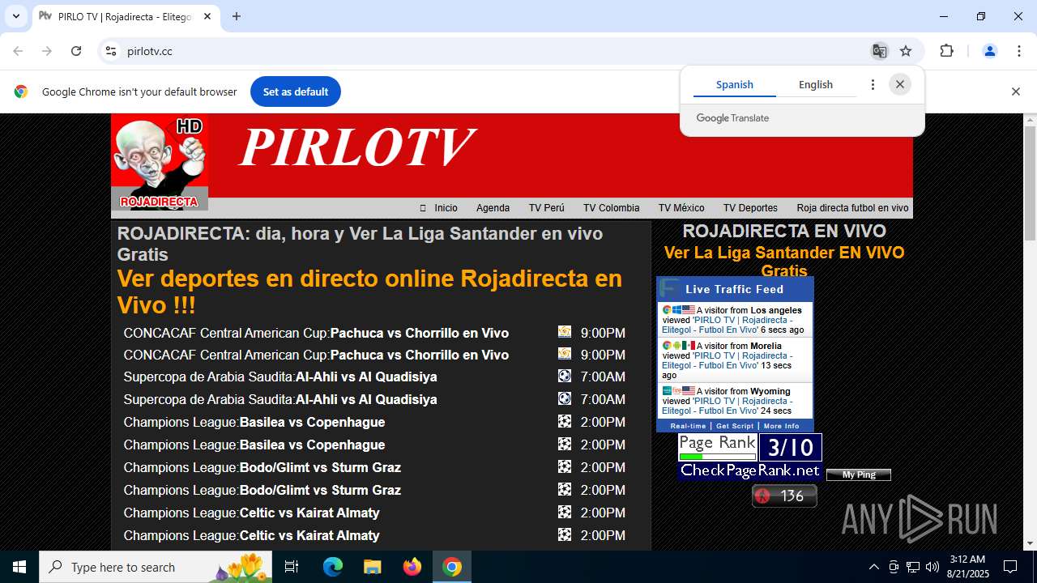Open Inicio menu item
The height and width of the screenshot is (583, 1037).
446,208
